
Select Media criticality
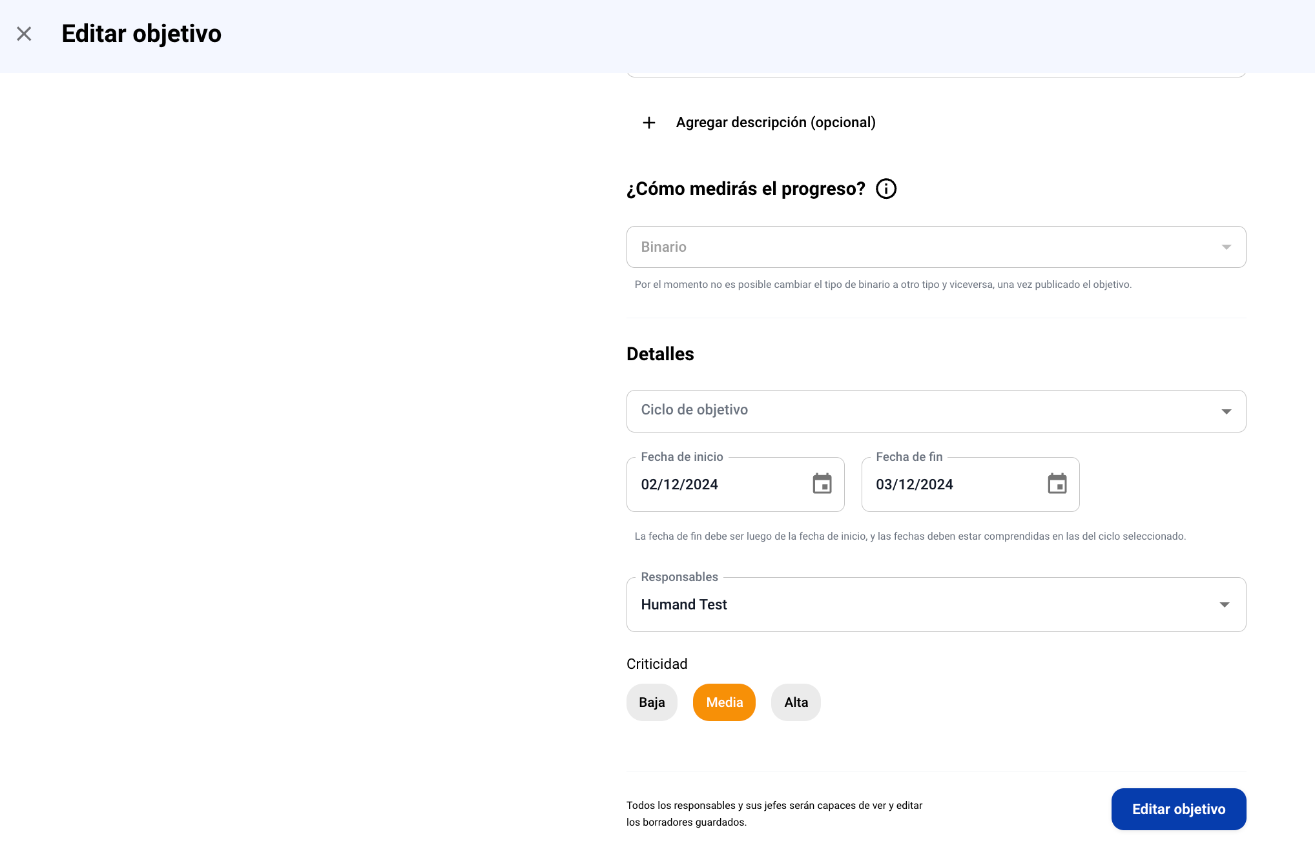[724, 702]
